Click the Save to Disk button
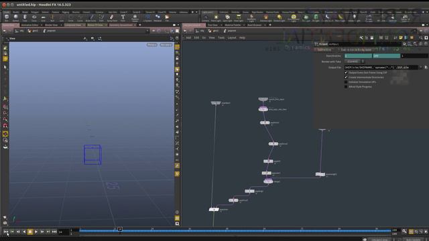The height and width of the screenshot is (241, 429). (324, 50)
